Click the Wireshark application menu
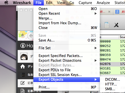The height and width of the screenshot is (93, 125). coord(22,3)
